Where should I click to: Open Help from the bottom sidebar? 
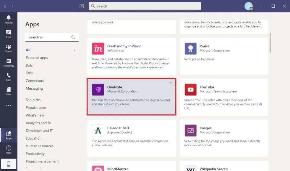click(x=8, y=148)
